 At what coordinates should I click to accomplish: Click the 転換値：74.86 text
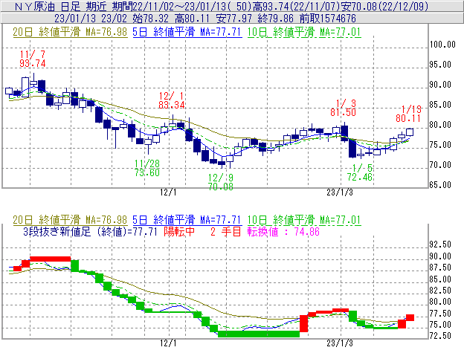coord(283,231)
